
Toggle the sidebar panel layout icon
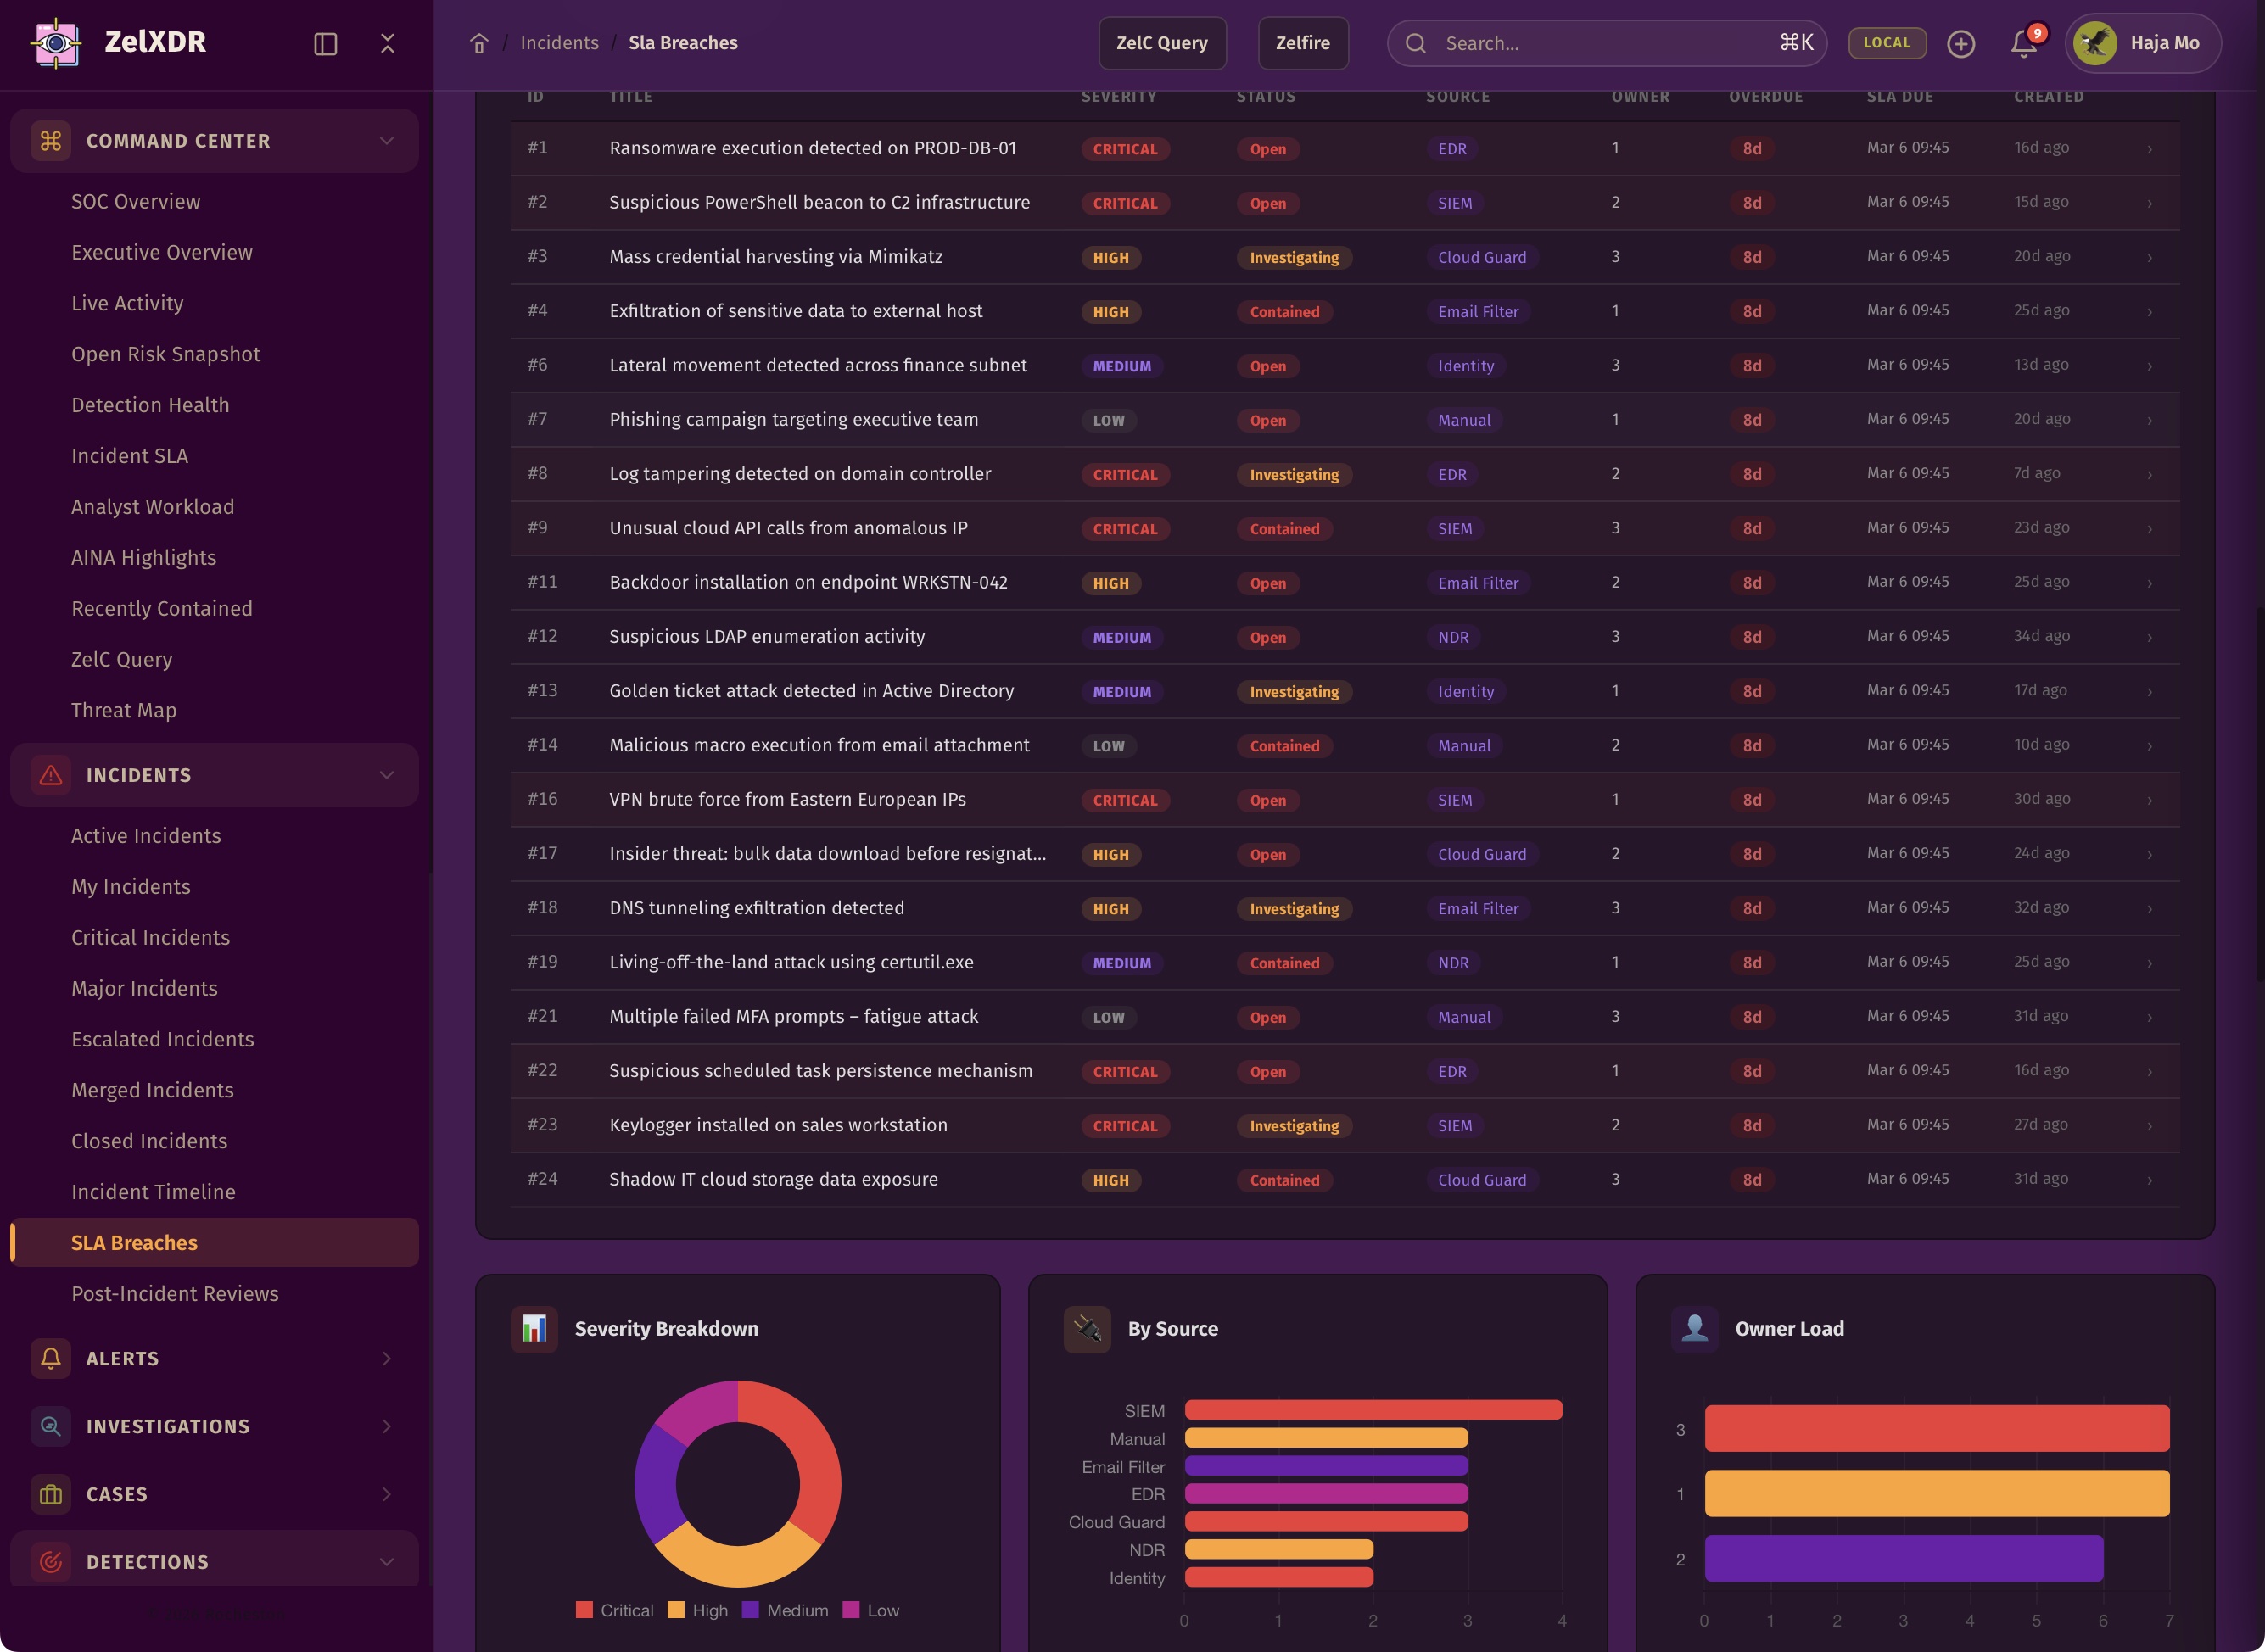(x=325, y=43)
